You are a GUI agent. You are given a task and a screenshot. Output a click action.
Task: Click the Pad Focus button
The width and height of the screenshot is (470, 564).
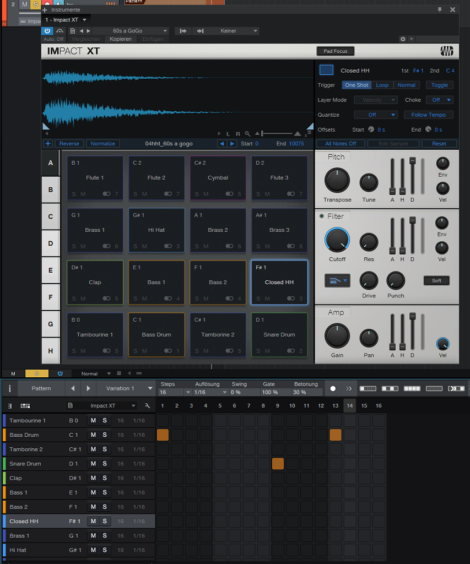pos(336,51)
